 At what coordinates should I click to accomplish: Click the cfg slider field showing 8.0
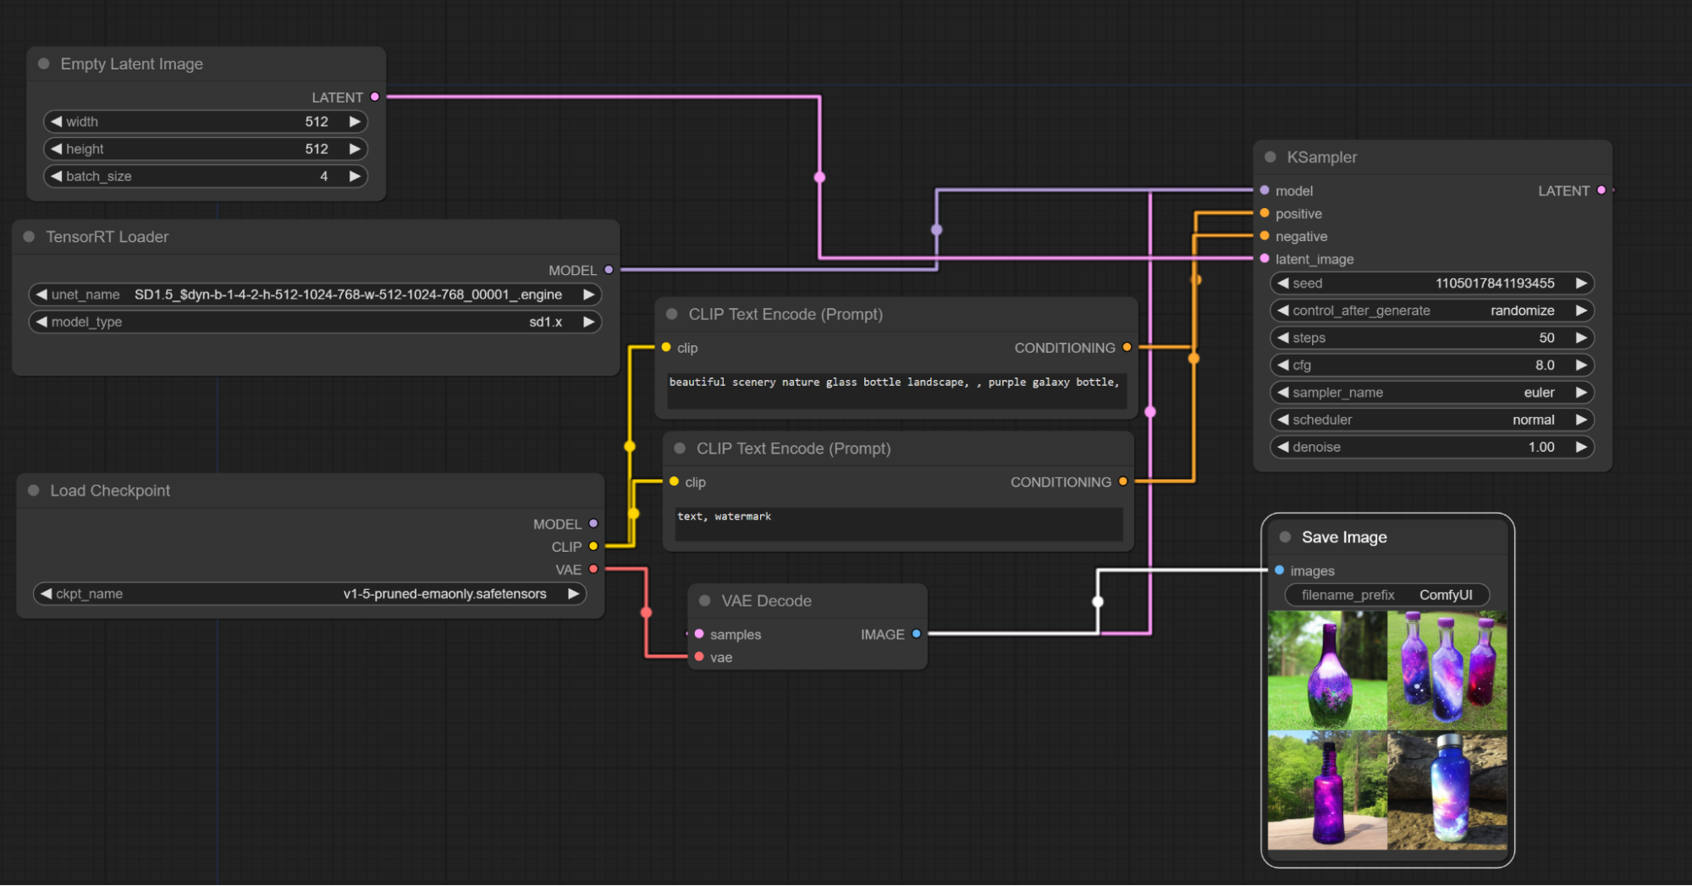point(1431,366)
